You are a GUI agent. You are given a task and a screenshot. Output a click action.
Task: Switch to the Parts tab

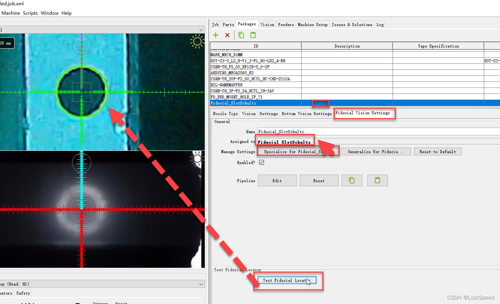(x=228, y=25)
